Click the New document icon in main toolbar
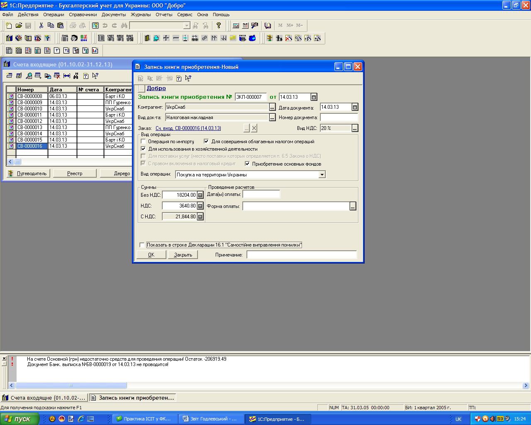This screenshot has height=425, width=531. point(9,26)
